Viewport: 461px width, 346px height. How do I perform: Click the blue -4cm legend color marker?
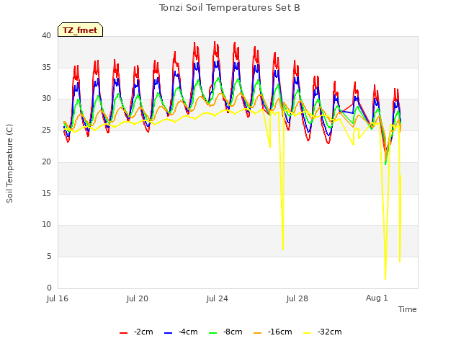pyautogui.click(x=168, y=333)
